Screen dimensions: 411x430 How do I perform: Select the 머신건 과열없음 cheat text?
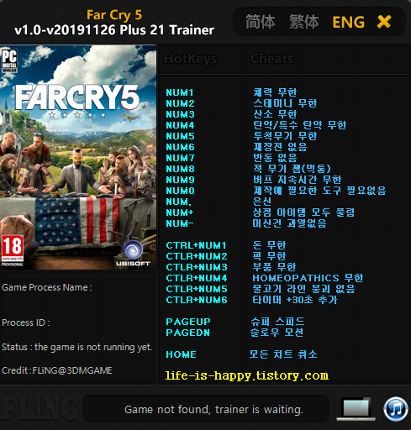[x=289, y=223]
